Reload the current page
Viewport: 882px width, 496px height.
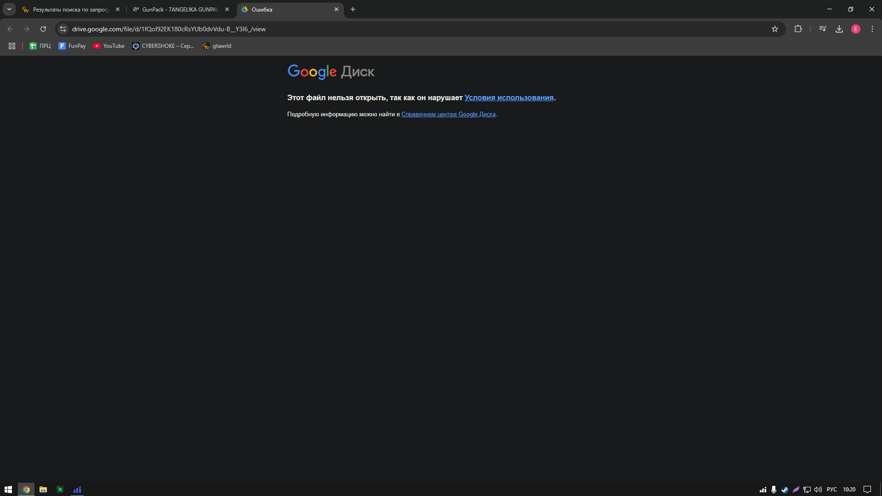pyautogui.click(x=43, y=29)
